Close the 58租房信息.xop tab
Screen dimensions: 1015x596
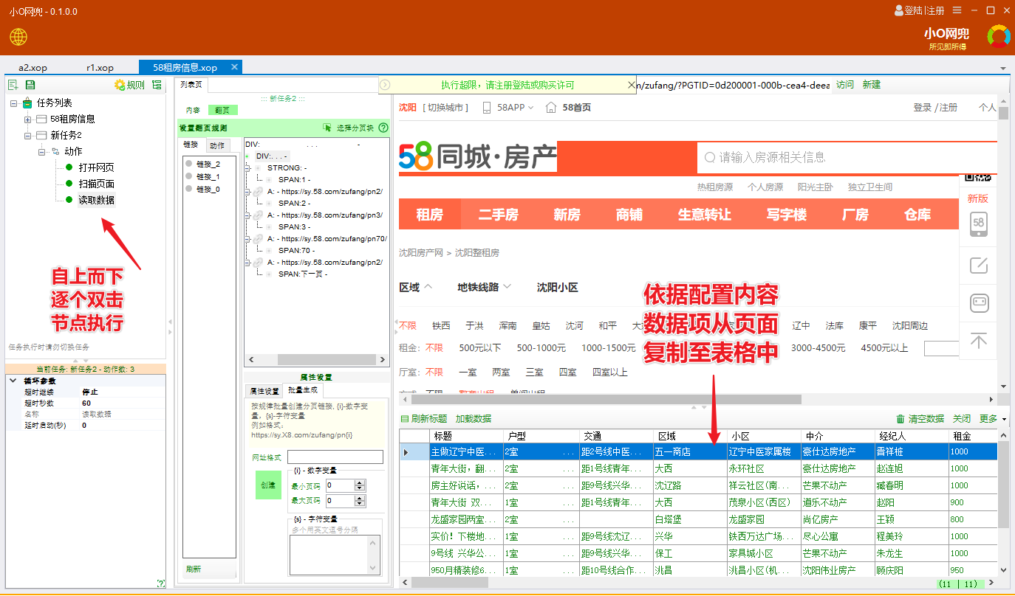point(234,66)
